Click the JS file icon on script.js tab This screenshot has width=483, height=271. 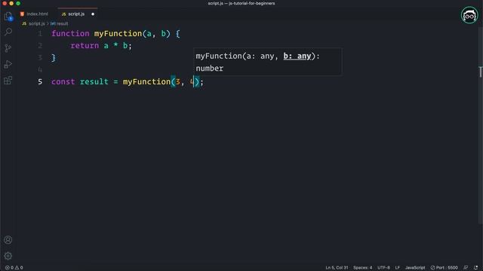pyautogui.click(x=63, y=14)
